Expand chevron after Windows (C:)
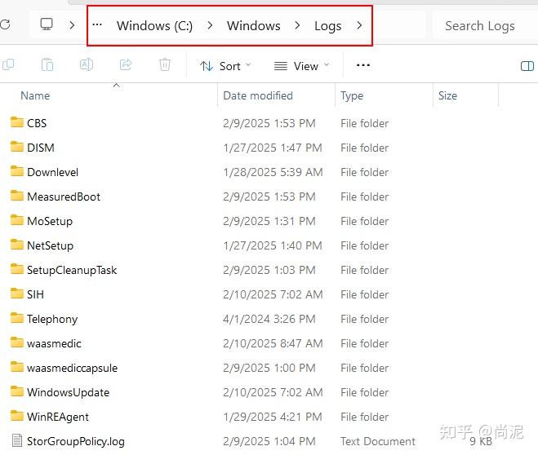The width and height of the screenshot is (538, 455). pyautogui.click(x=210, y=25)
